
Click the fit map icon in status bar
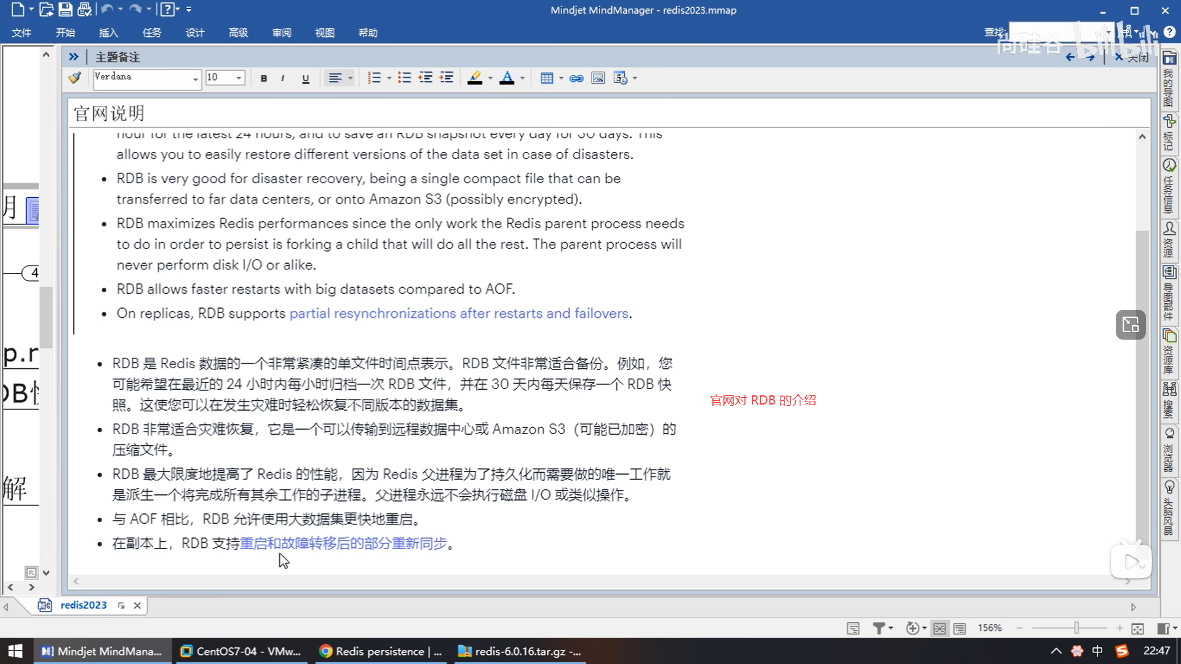click(x=1137, y=628)
